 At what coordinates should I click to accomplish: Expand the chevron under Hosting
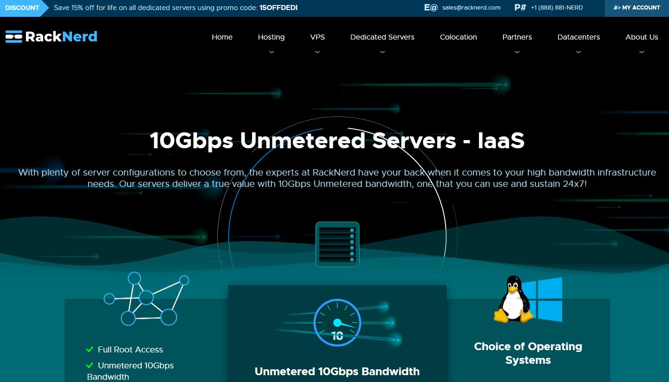point(272,52)
